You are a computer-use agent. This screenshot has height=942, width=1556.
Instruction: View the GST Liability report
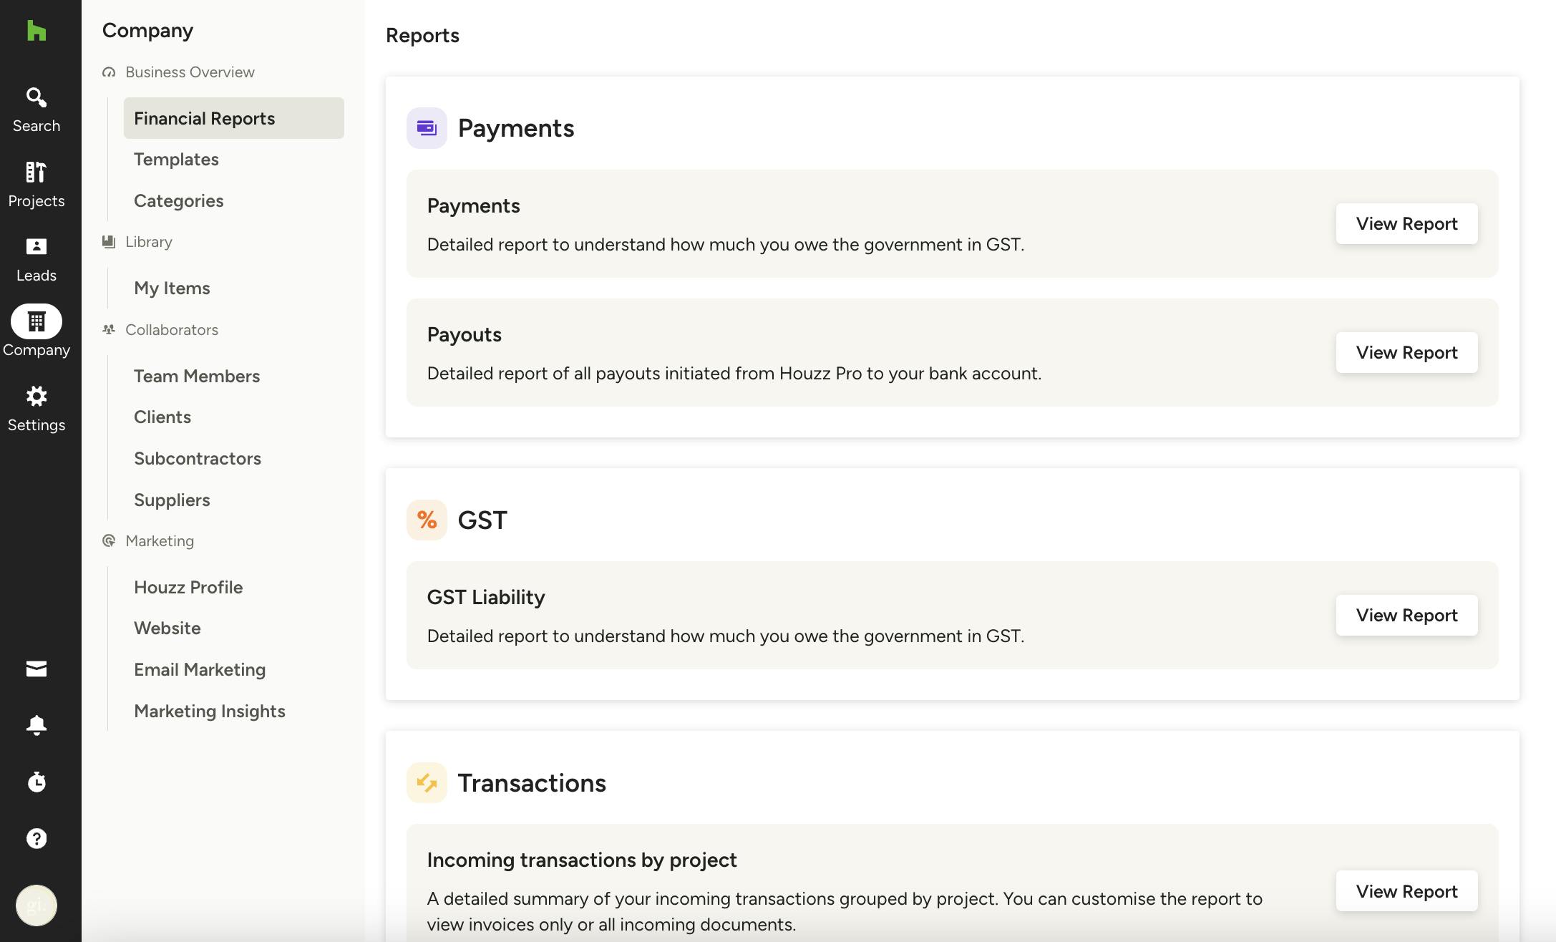tap(1406, 616)
